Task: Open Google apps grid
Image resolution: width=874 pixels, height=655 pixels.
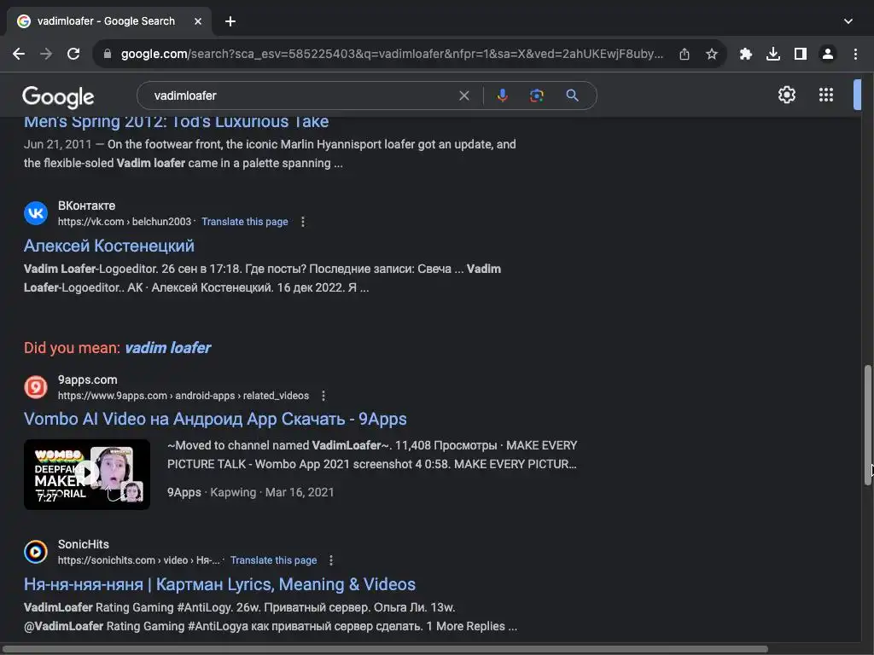Action: coord(826,95)
